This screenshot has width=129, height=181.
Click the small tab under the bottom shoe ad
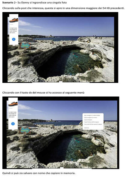coord(13,130)
